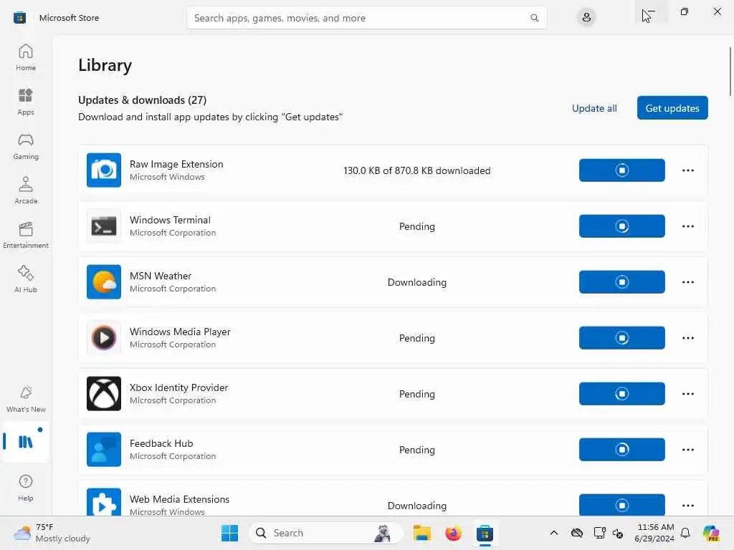Open the Gaming section
Viewport: 734px width, 550px height.
(x=26, y=146)
